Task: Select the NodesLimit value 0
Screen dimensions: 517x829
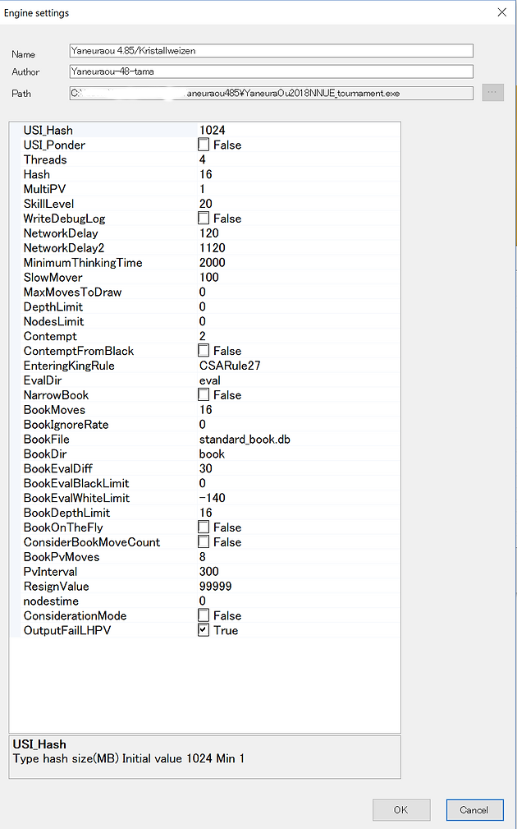Action: coord(202,321)
